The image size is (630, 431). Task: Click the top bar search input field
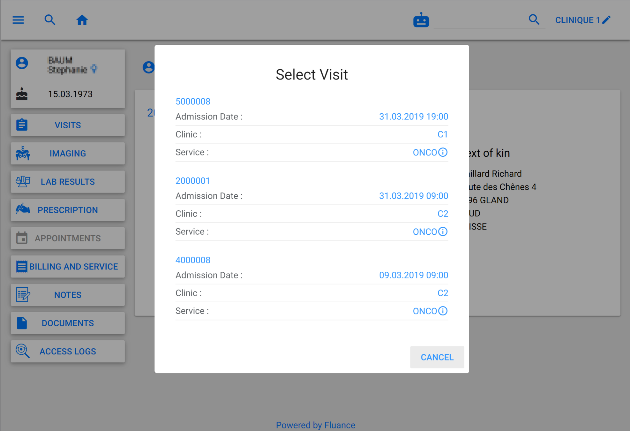479,20
